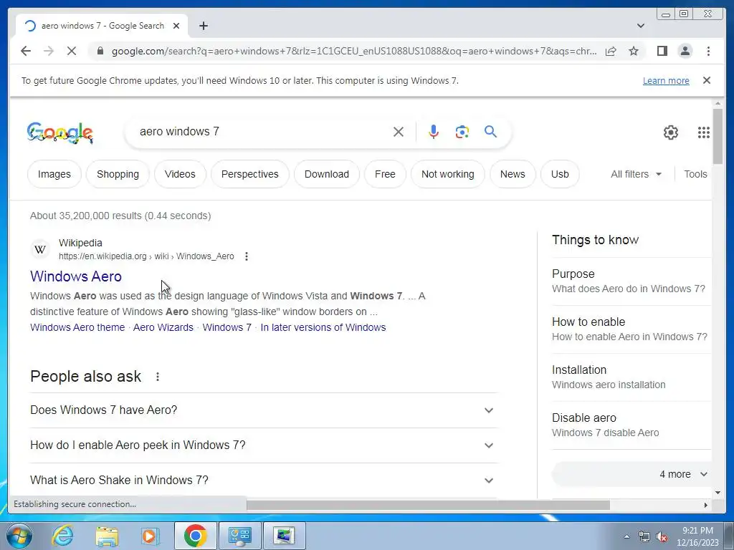
Task: Click in the search input field
Action: click(262, 132)
